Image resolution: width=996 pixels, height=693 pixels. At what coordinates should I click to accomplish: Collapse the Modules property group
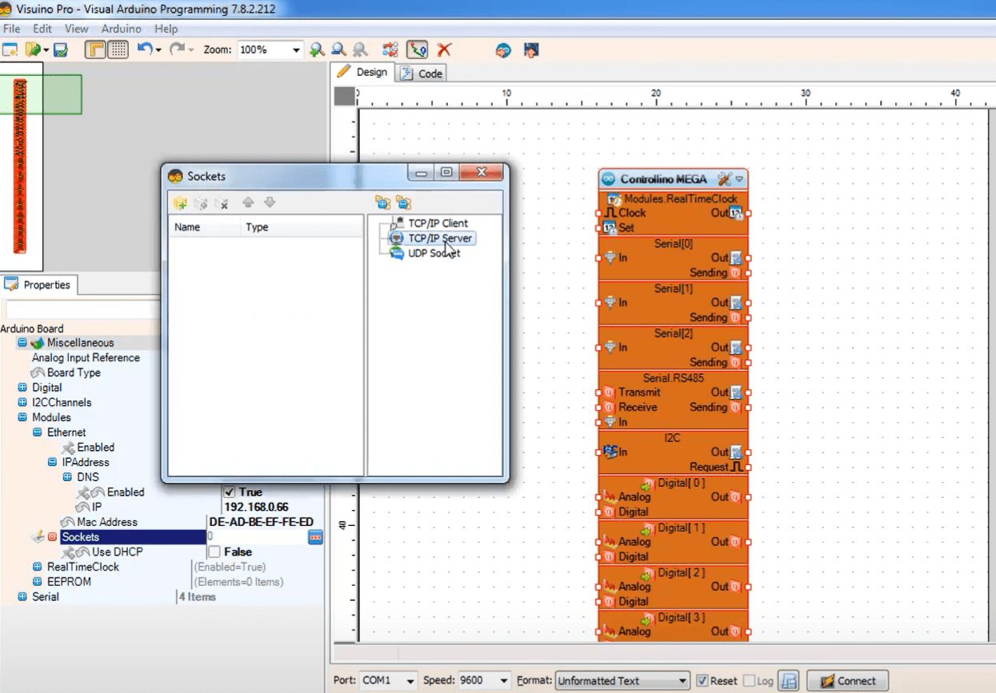click(x=22, y=417)
